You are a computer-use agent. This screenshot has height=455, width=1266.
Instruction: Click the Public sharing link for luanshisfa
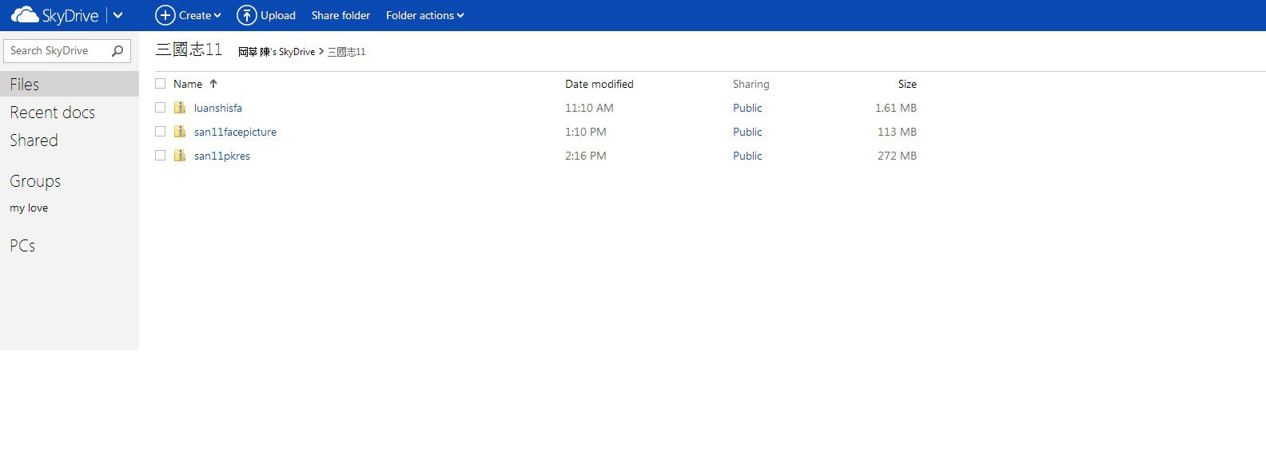(x=747, y=108)
